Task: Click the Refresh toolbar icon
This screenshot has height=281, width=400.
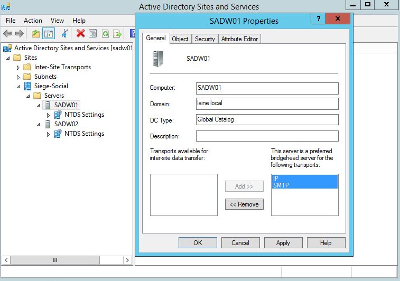Action: coord(105,33)
